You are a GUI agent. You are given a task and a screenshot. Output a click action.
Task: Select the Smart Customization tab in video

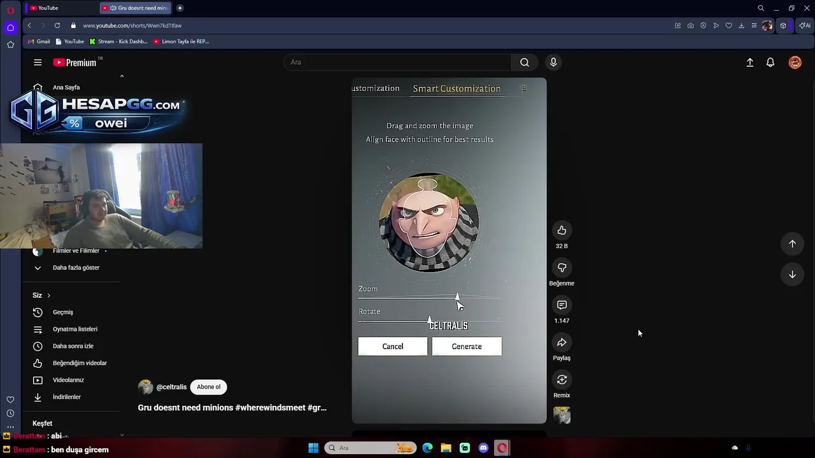coord(457,88)
